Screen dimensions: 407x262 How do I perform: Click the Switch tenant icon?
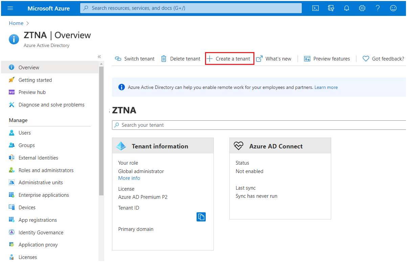(118, 59)
